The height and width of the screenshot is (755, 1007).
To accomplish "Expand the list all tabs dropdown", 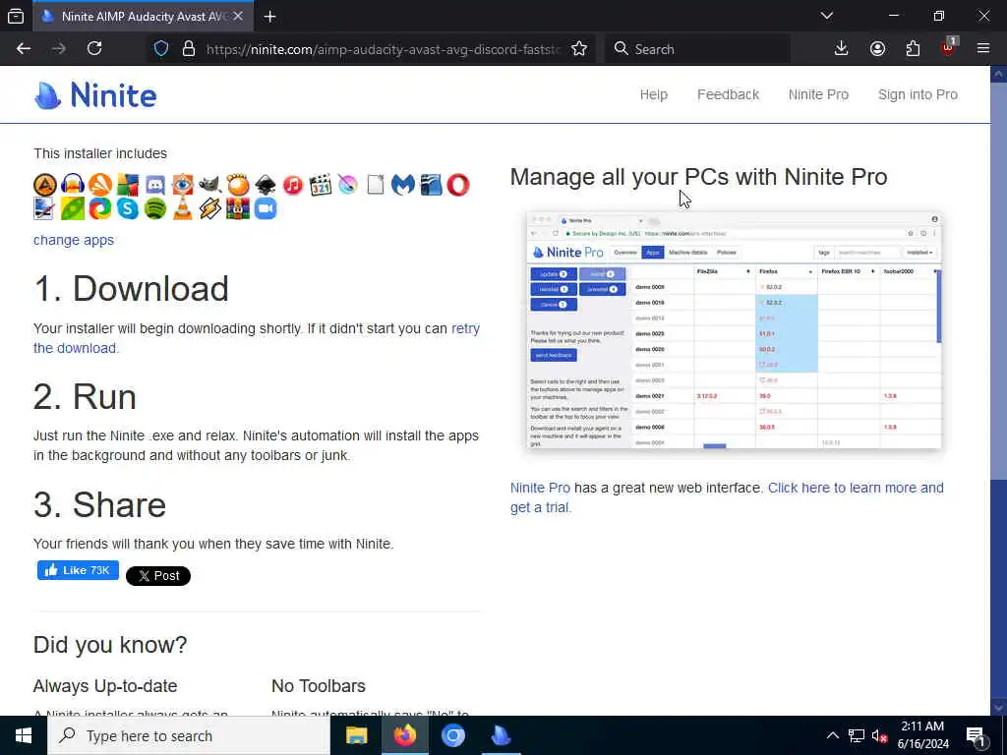I will click(827, 16).
